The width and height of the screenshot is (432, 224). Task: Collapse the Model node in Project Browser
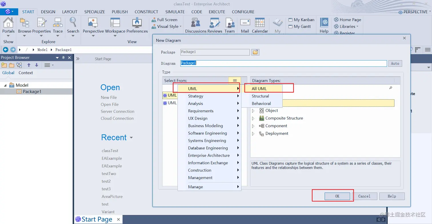click(x=5, y=85)
